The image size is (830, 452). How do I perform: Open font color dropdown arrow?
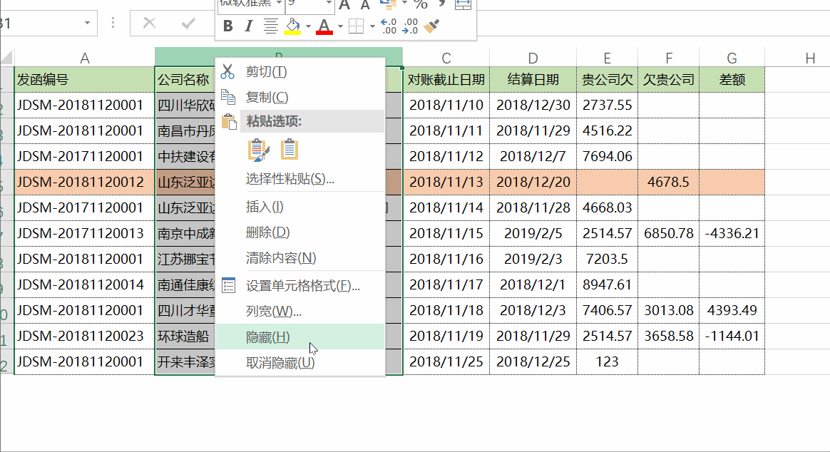[x=340, y=26]
